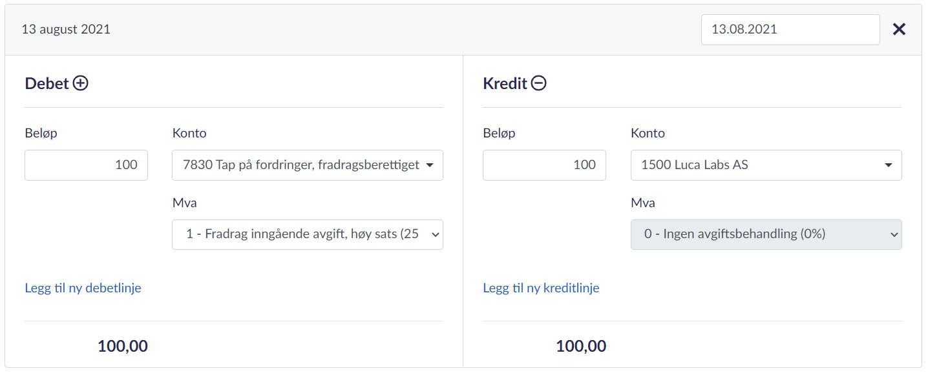The image size is (928, 373).
Task: Open the 1500 Luca Labs AS account dropdown
Action: [x=766, y=165]
